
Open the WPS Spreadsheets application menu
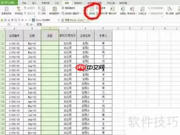[x=9, y=3]
